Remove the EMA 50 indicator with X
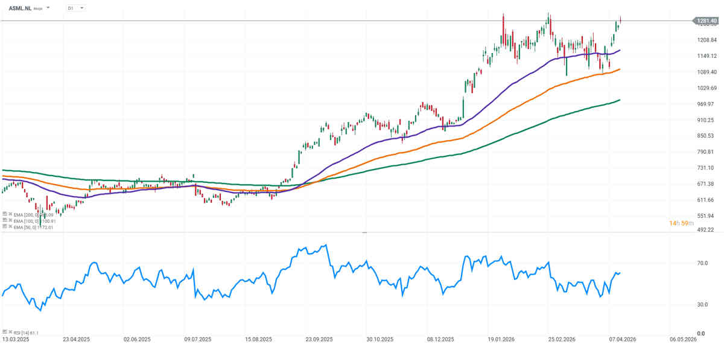The width and height of the screenshot is (724, 347). (10, 228)
